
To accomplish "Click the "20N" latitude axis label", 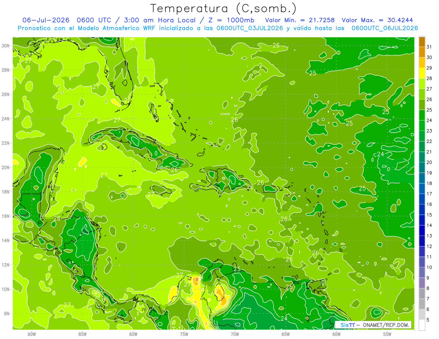I will [x=6, y=167].
